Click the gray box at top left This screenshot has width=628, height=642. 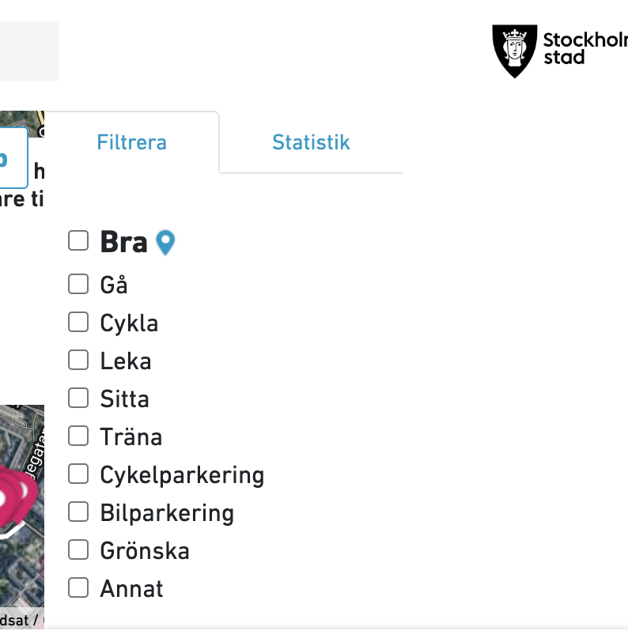click(28, 51)
